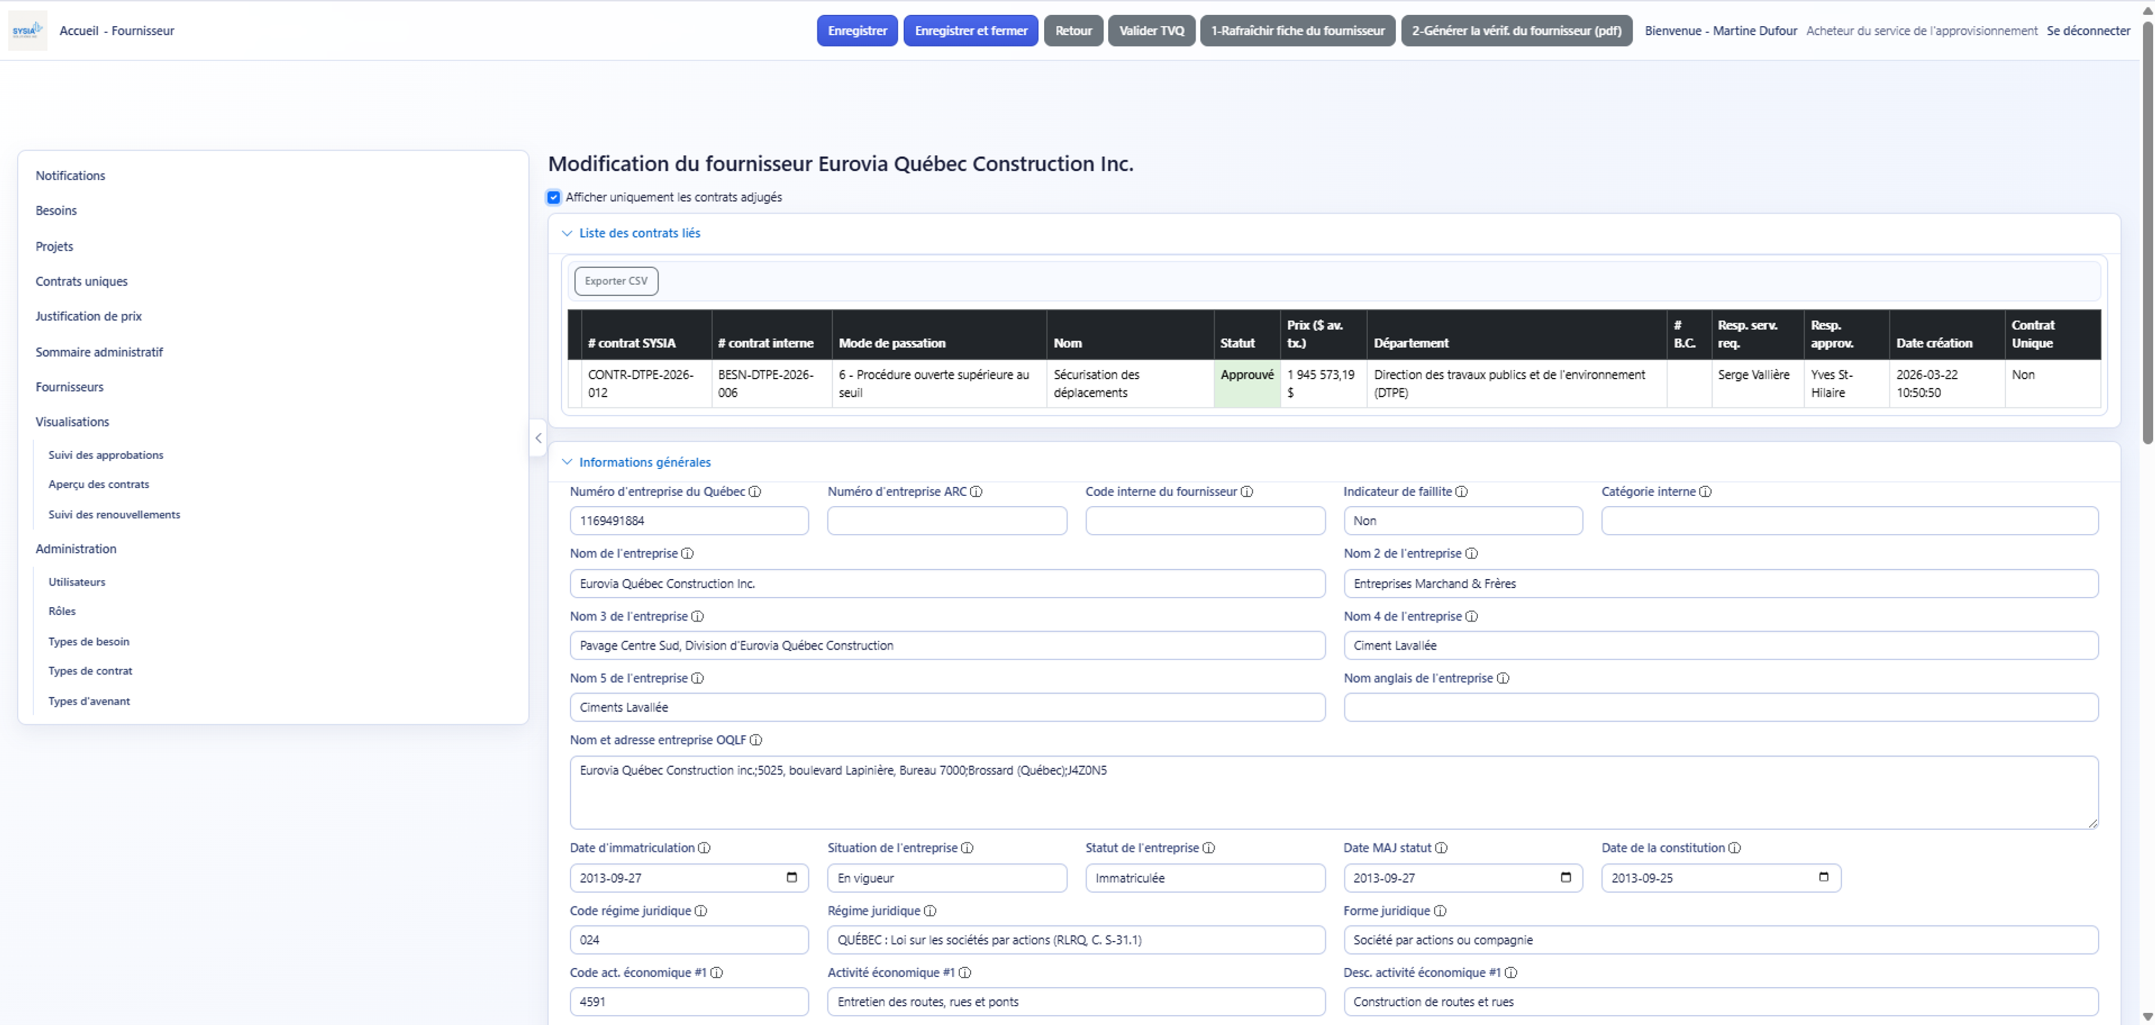Click Enregistrer et fermer
2155x1025 pixels.
971,31
